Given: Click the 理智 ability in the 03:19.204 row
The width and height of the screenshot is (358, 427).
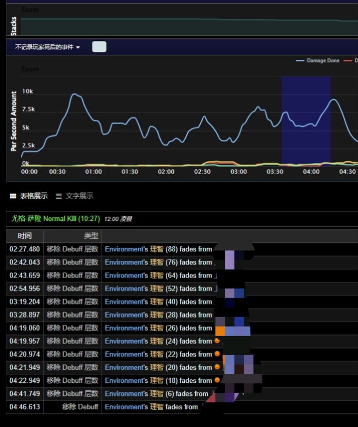Looking at the screenshot, I should click(x=157, y=302).
